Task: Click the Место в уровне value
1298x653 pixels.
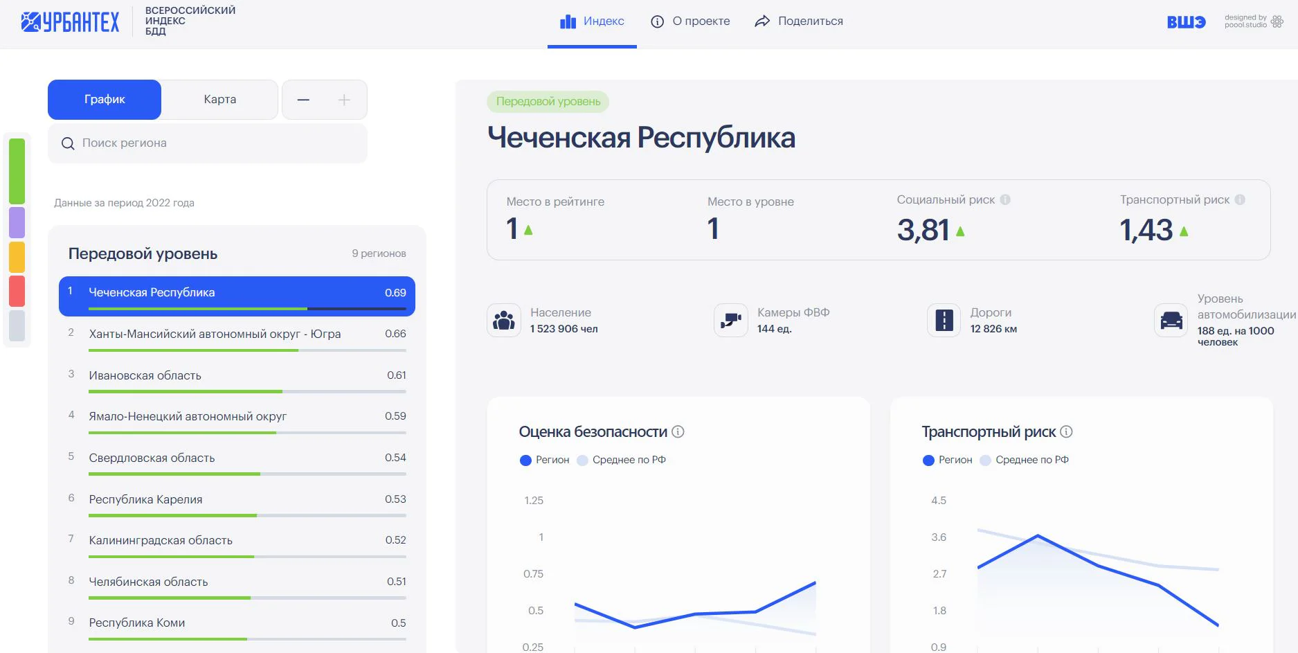Action: tap(713, 229)
